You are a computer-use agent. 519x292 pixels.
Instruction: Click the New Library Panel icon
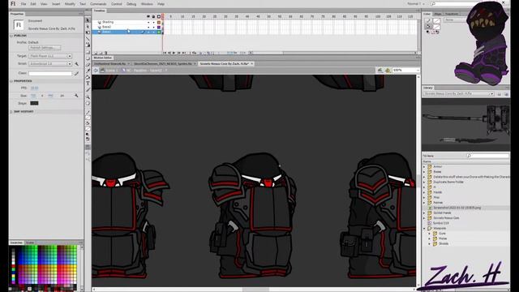[x=506, y=94]
